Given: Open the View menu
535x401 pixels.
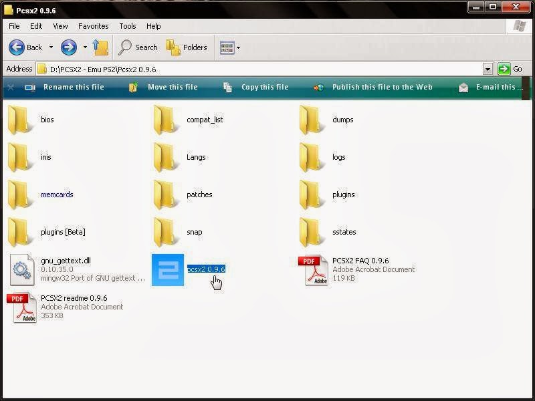Looking at the screenshot, I should 60,26.
